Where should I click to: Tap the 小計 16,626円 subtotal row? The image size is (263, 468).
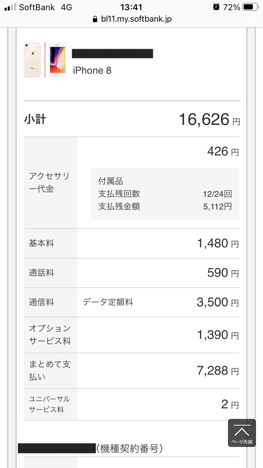coord(132,119)
